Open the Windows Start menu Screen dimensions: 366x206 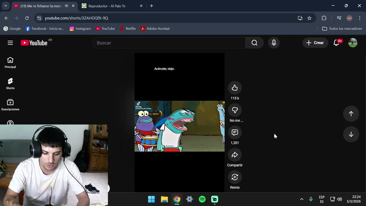[x=152, y=199]
